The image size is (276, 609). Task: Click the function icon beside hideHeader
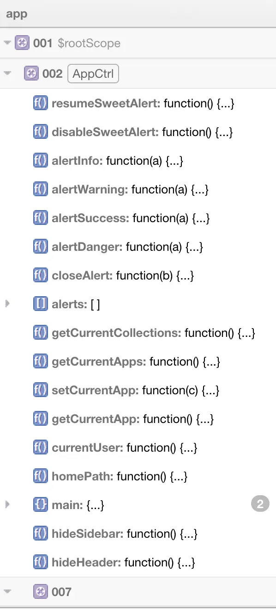pos(41,562)
